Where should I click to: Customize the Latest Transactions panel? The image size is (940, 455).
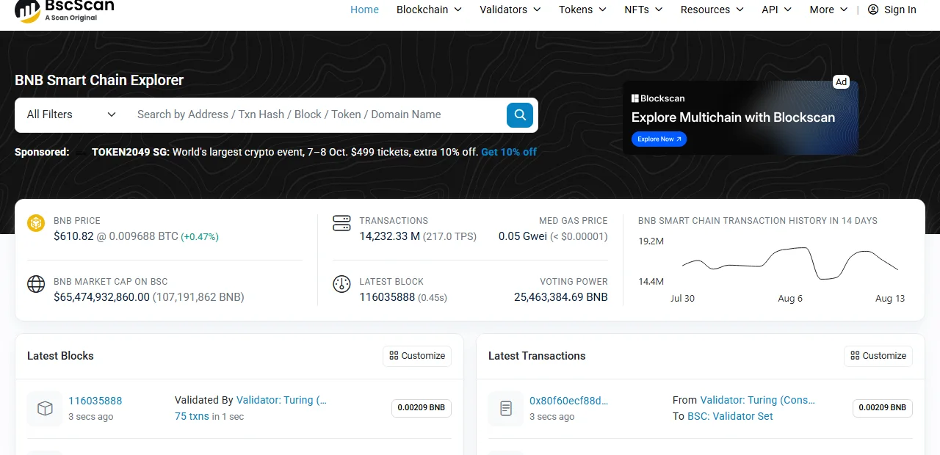coord(878,356)
